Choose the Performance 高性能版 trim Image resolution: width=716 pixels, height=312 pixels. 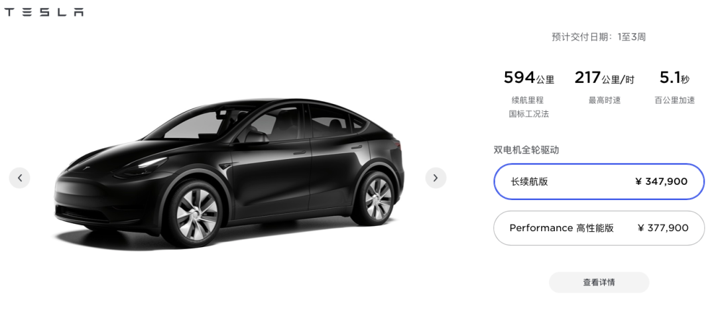[x=599, y=228]
